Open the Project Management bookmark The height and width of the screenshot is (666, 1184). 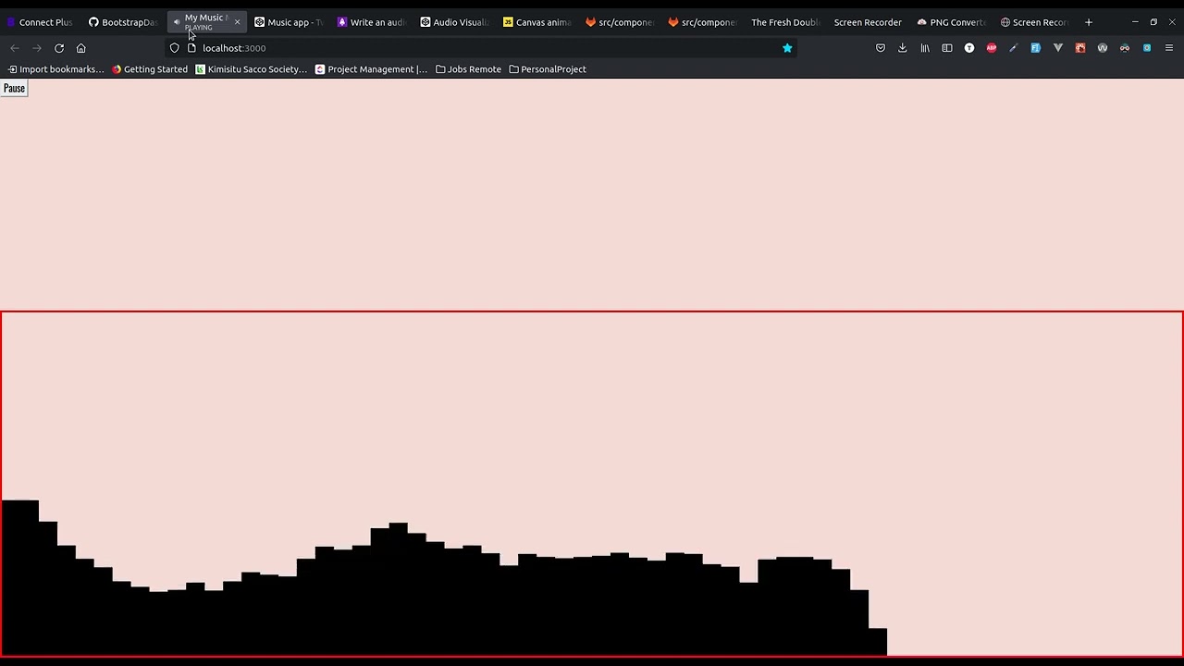371,69
